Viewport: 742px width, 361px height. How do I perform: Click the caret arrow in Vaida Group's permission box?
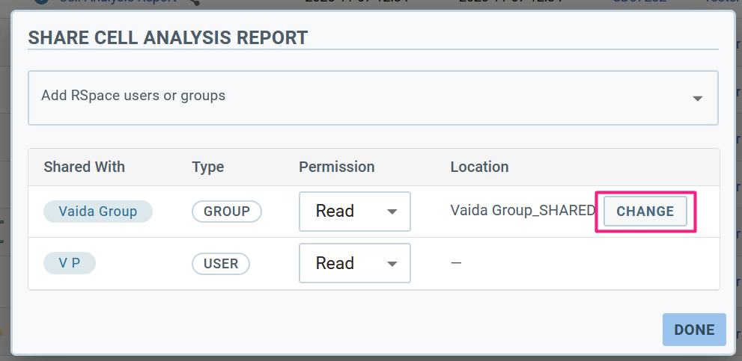(x=392, y=212)
